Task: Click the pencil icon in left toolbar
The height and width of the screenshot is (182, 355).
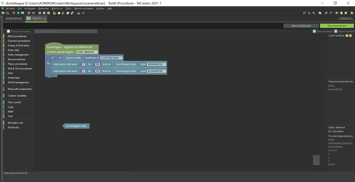Action: click(83, 13)
